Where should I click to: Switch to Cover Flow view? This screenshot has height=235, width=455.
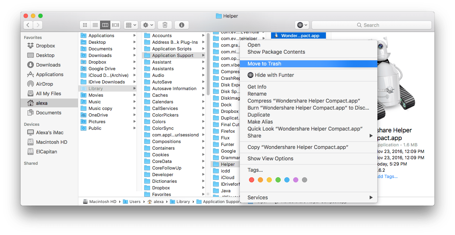coord(115,25)
